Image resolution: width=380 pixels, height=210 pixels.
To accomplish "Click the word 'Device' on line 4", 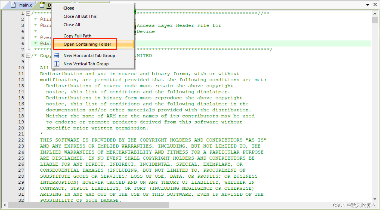I will tap(146, 31).
